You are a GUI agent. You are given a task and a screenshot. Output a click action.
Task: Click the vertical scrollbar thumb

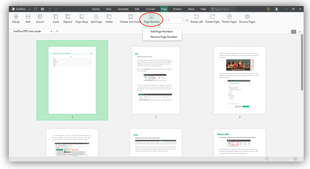(x=302, y=62)
